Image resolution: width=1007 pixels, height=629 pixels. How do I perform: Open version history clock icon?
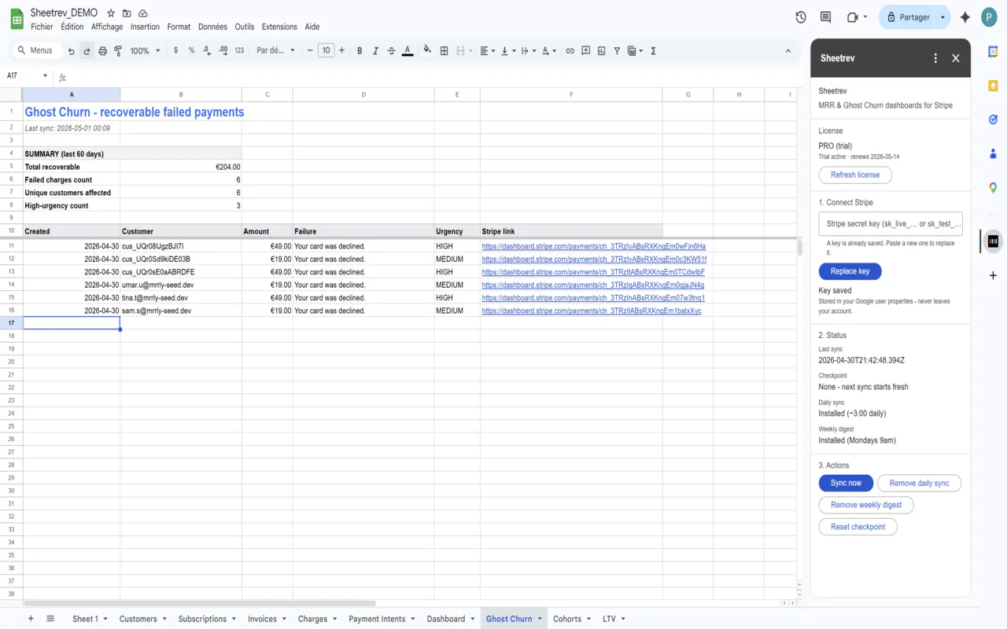(801, 17)
